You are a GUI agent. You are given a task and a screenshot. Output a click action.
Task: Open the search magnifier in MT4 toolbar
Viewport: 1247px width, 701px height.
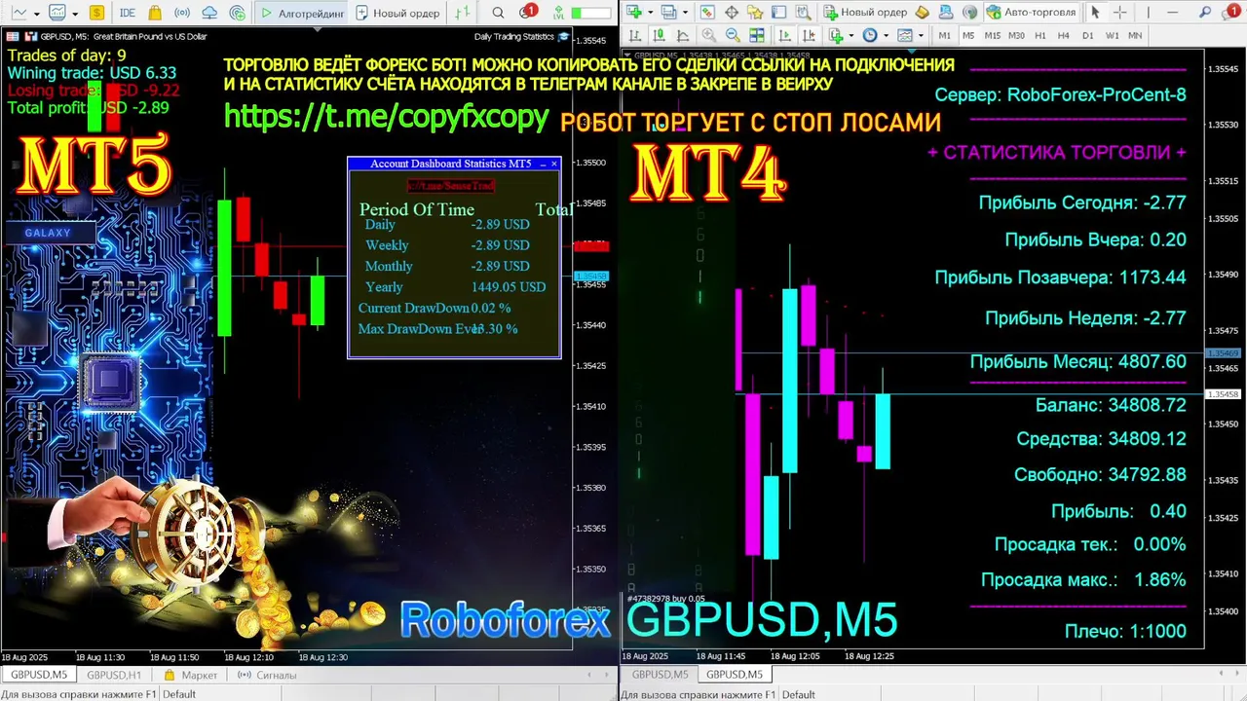[1204, 12]
